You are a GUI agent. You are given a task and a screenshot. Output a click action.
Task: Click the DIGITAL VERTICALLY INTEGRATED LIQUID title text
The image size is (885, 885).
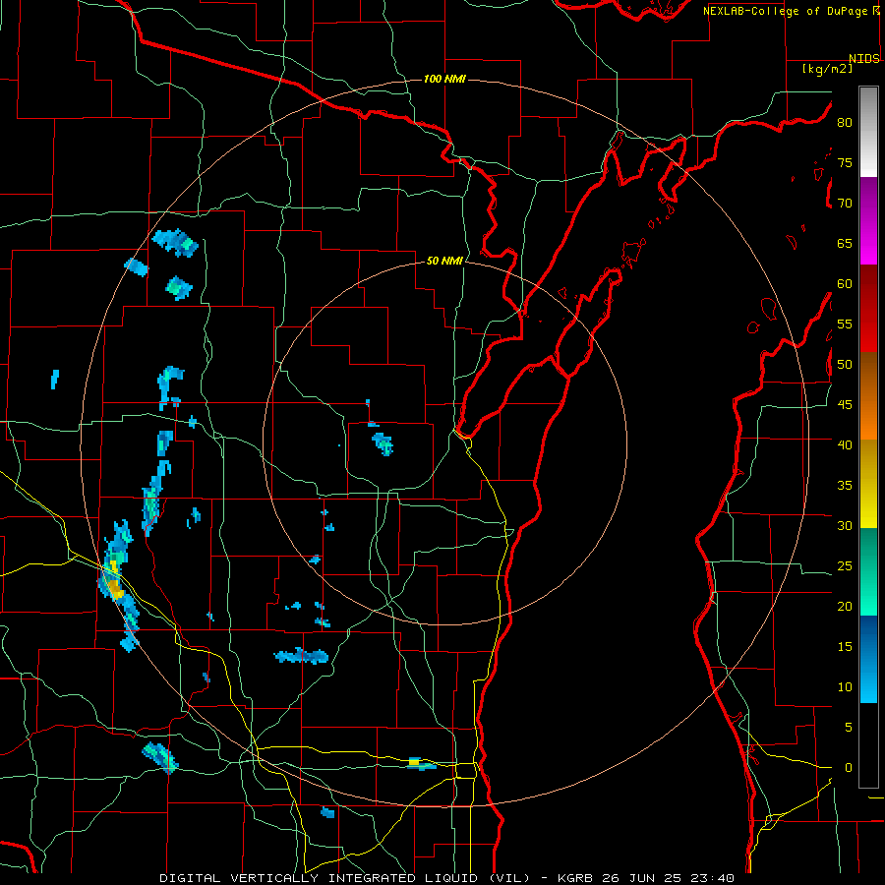pyautogui.click(x=344, y=878)
